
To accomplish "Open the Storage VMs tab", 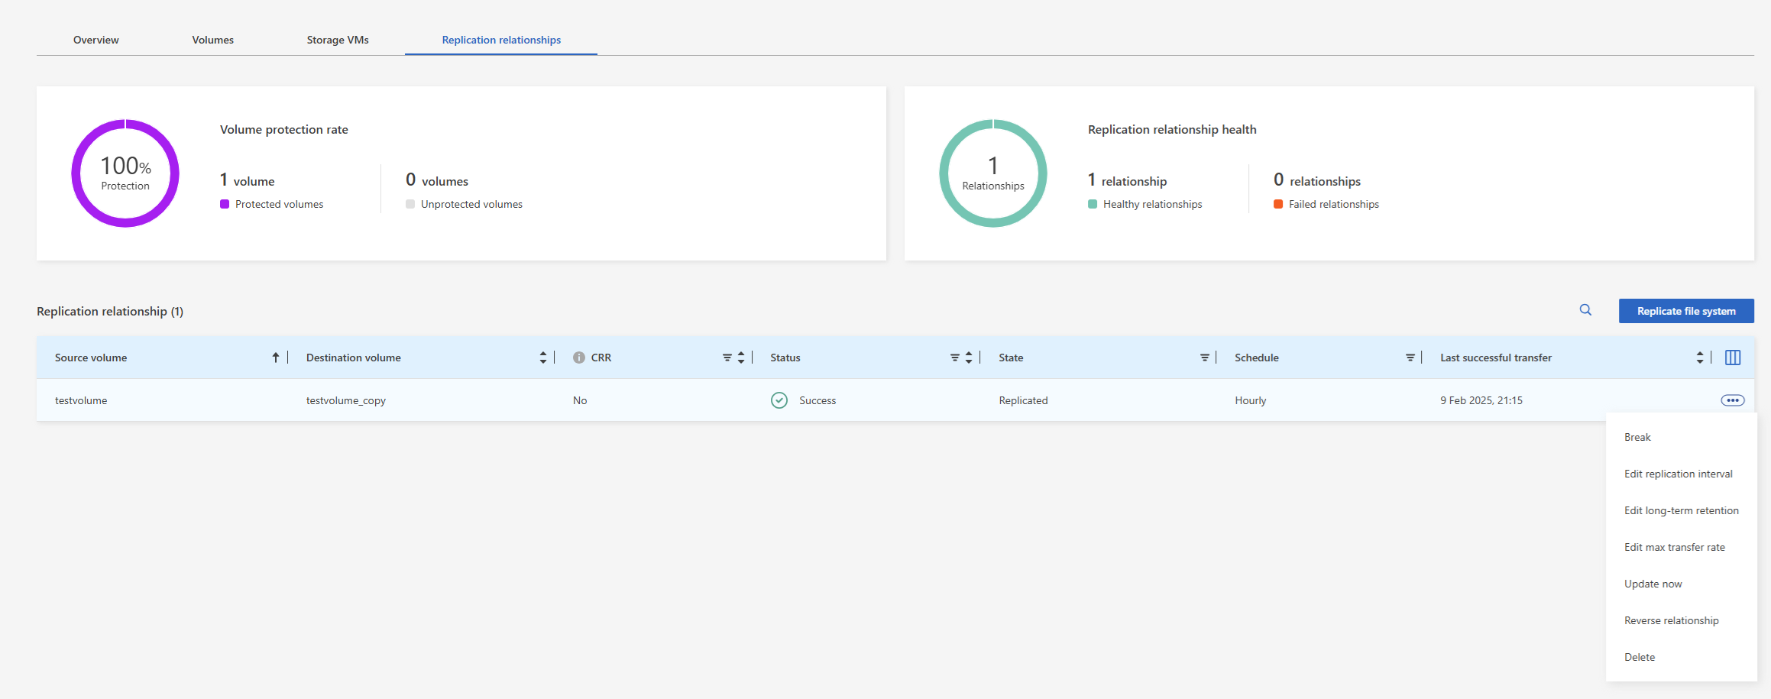I will point(338,40).
